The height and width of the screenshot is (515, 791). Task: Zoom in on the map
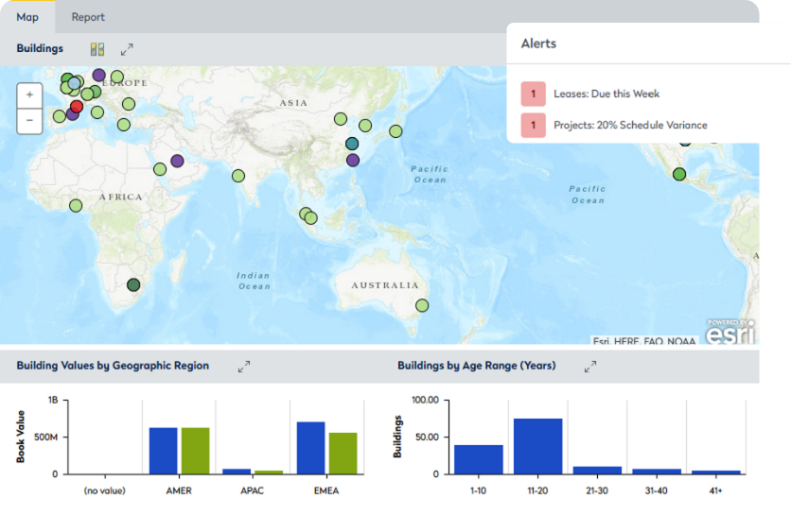point(29,94)
